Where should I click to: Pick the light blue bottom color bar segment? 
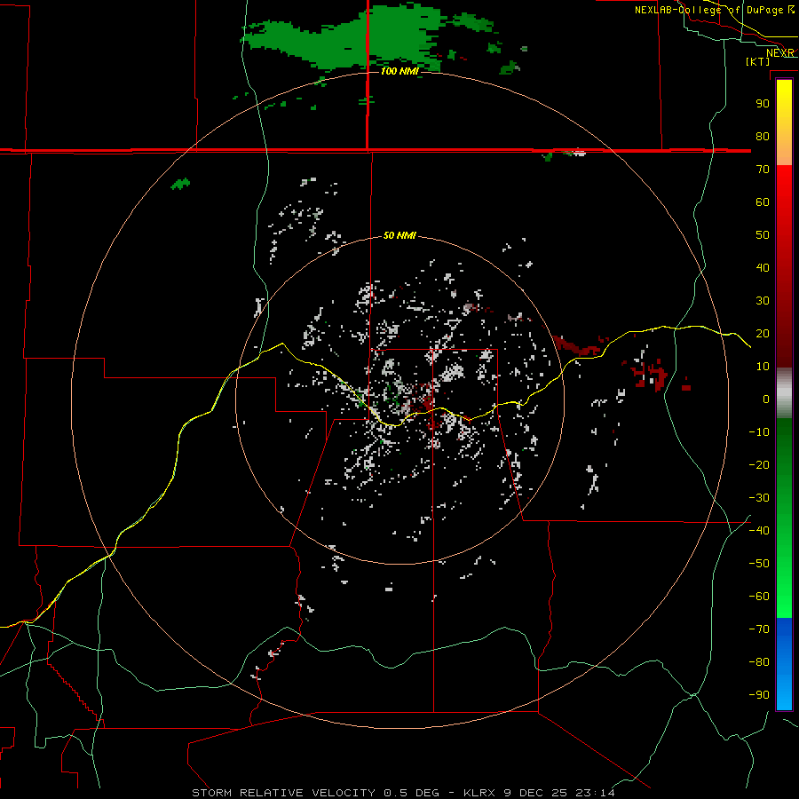784,691
